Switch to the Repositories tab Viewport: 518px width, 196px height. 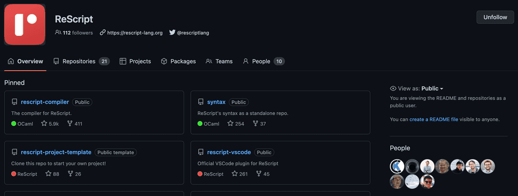pyautogui.click(x=81, y=61)
